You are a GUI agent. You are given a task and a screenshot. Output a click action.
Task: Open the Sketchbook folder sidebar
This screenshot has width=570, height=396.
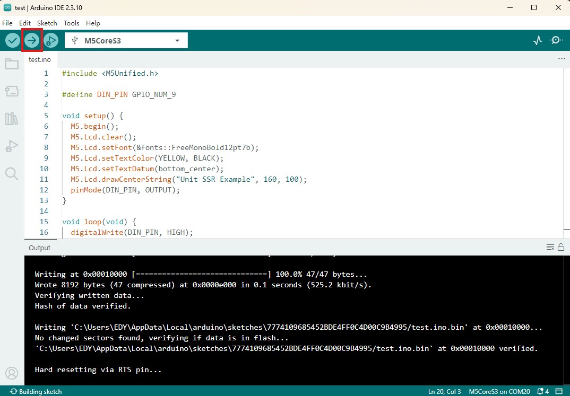pyautogui.click(x=12, y=64)
